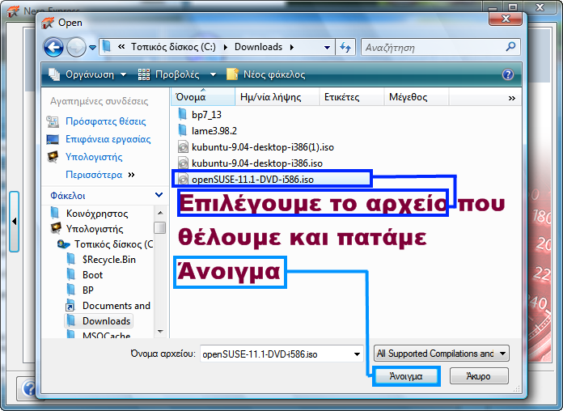
Task: Show more columns with » chevron
Action: [x=512, y=98]
